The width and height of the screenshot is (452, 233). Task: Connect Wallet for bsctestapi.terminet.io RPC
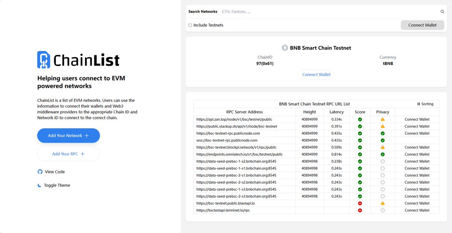click(x=417, y=210)
